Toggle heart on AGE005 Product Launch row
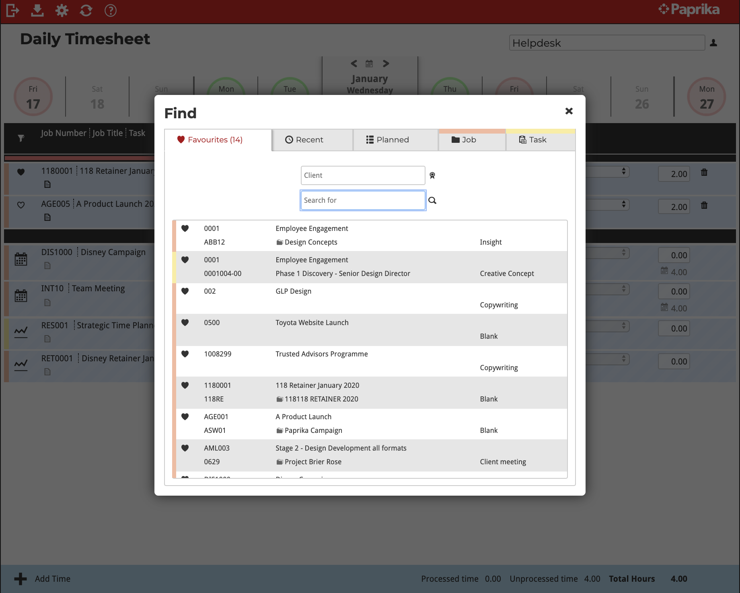The width and height of the screenshot is (740, 593). click(x=21, y=205)
